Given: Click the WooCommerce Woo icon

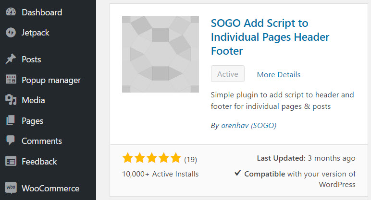Looking at the screenshot, I should (x=11, y=188).
